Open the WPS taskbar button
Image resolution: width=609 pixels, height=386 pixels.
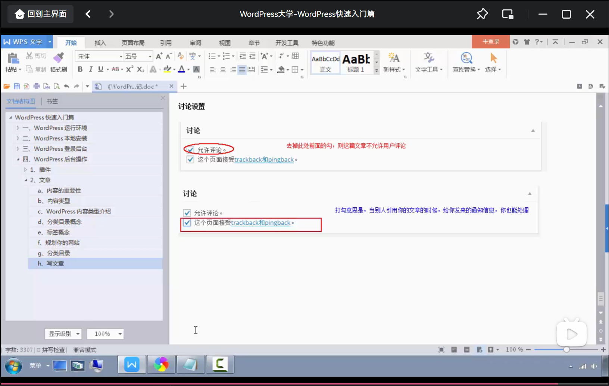pos(132,364)
